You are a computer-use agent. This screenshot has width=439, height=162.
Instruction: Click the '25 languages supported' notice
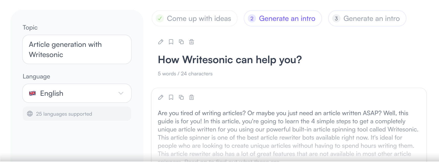[64, 114]
